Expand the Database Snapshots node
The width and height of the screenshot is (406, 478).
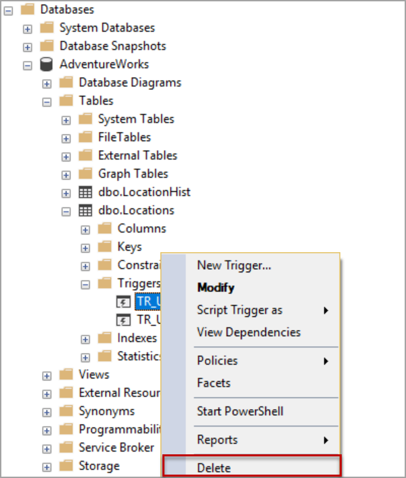click(x=28, y=47)
